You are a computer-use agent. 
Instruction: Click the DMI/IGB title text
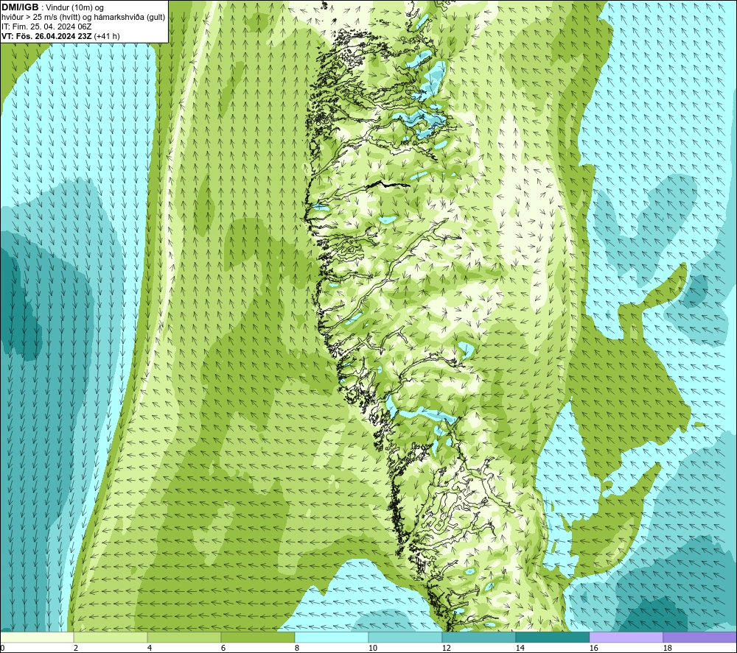[20, 7]
